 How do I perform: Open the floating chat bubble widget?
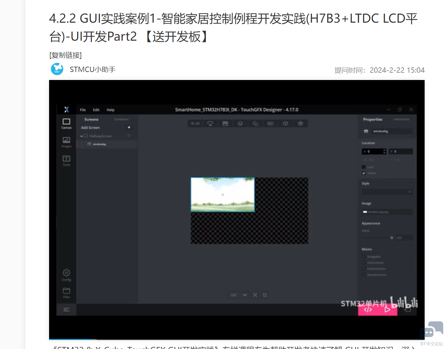tap(431, 329)
